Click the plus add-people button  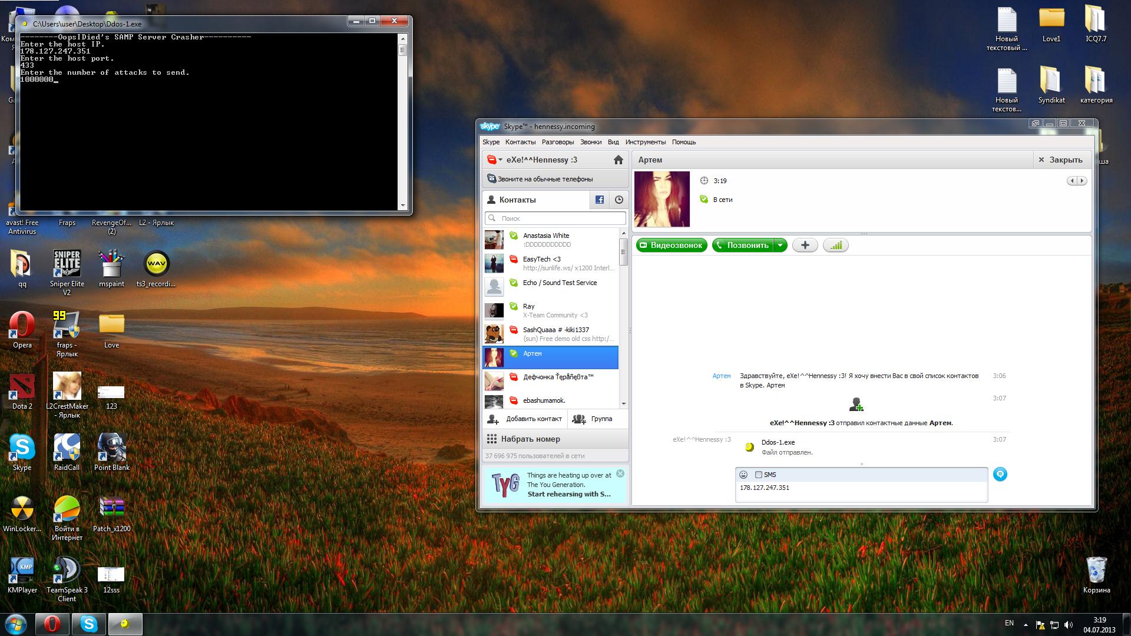[x=805, y=246]
